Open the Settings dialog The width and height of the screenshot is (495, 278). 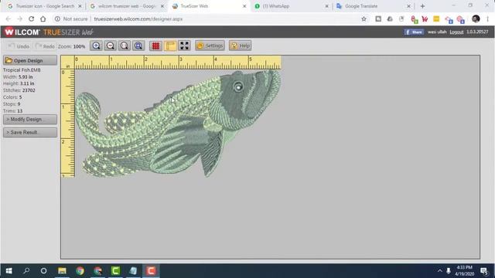coord(210,46)
